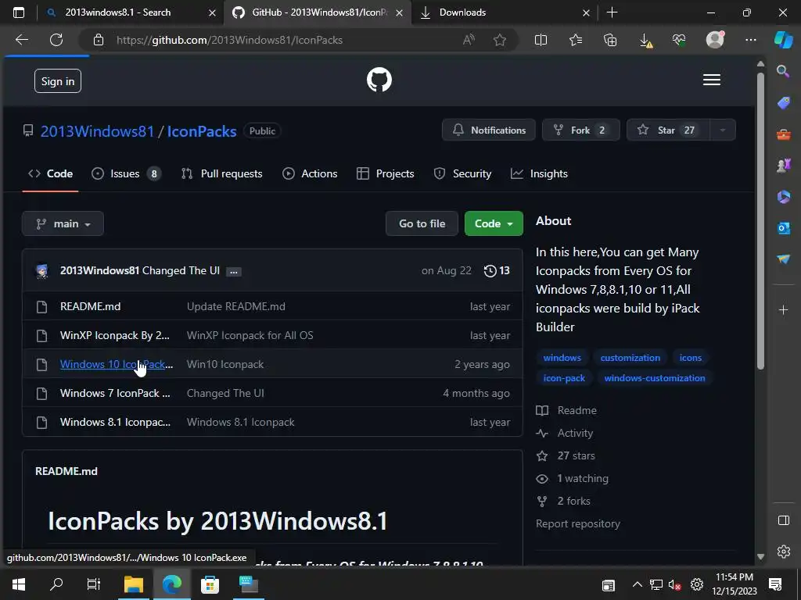Open the Downloads toolbar icon
This screenshot has width=801, height=600.
point(645,41)
